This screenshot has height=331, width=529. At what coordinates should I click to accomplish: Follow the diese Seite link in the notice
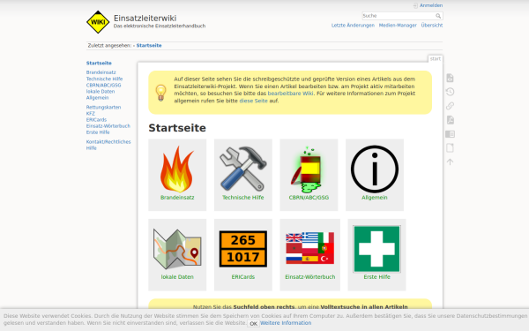click(x=253, y=101)
